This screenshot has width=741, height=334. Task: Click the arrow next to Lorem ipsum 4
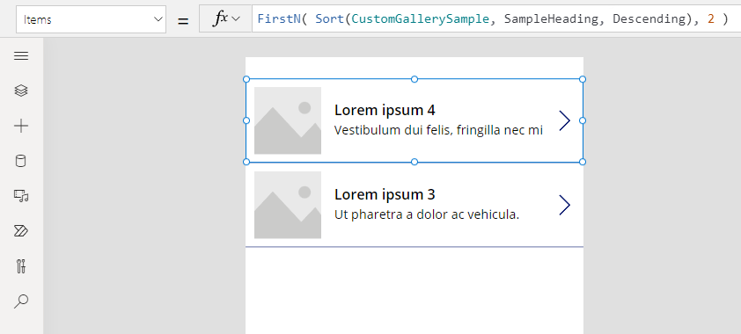[x=565, y=120]
